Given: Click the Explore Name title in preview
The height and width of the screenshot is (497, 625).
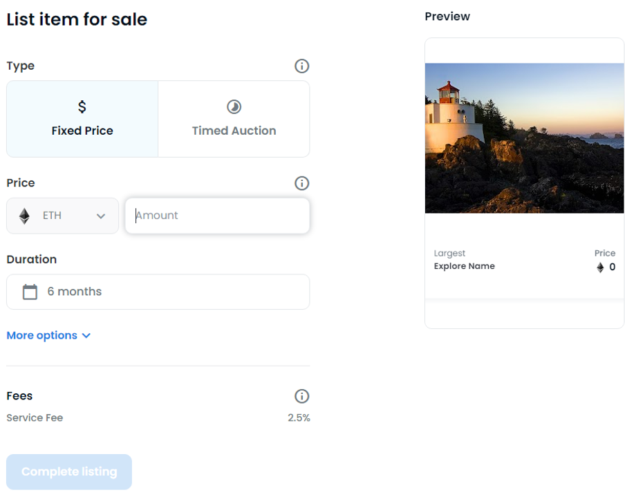Looking at the screenshot, I should (x=465, y=266).
